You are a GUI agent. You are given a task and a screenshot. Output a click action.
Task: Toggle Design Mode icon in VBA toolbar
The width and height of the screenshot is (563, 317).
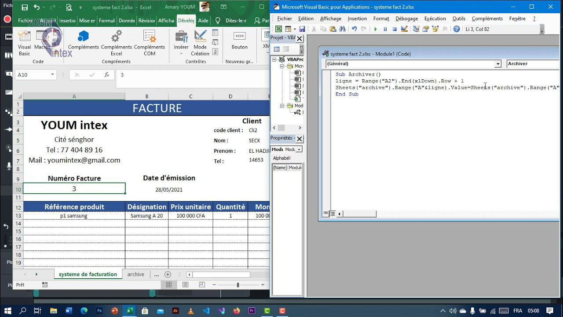tap(404, 29)
